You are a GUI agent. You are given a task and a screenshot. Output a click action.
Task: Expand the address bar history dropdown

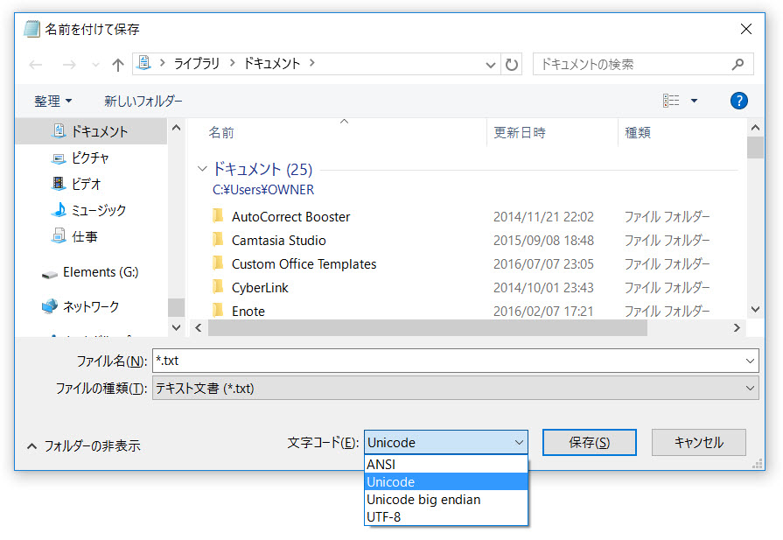(491, 64)
